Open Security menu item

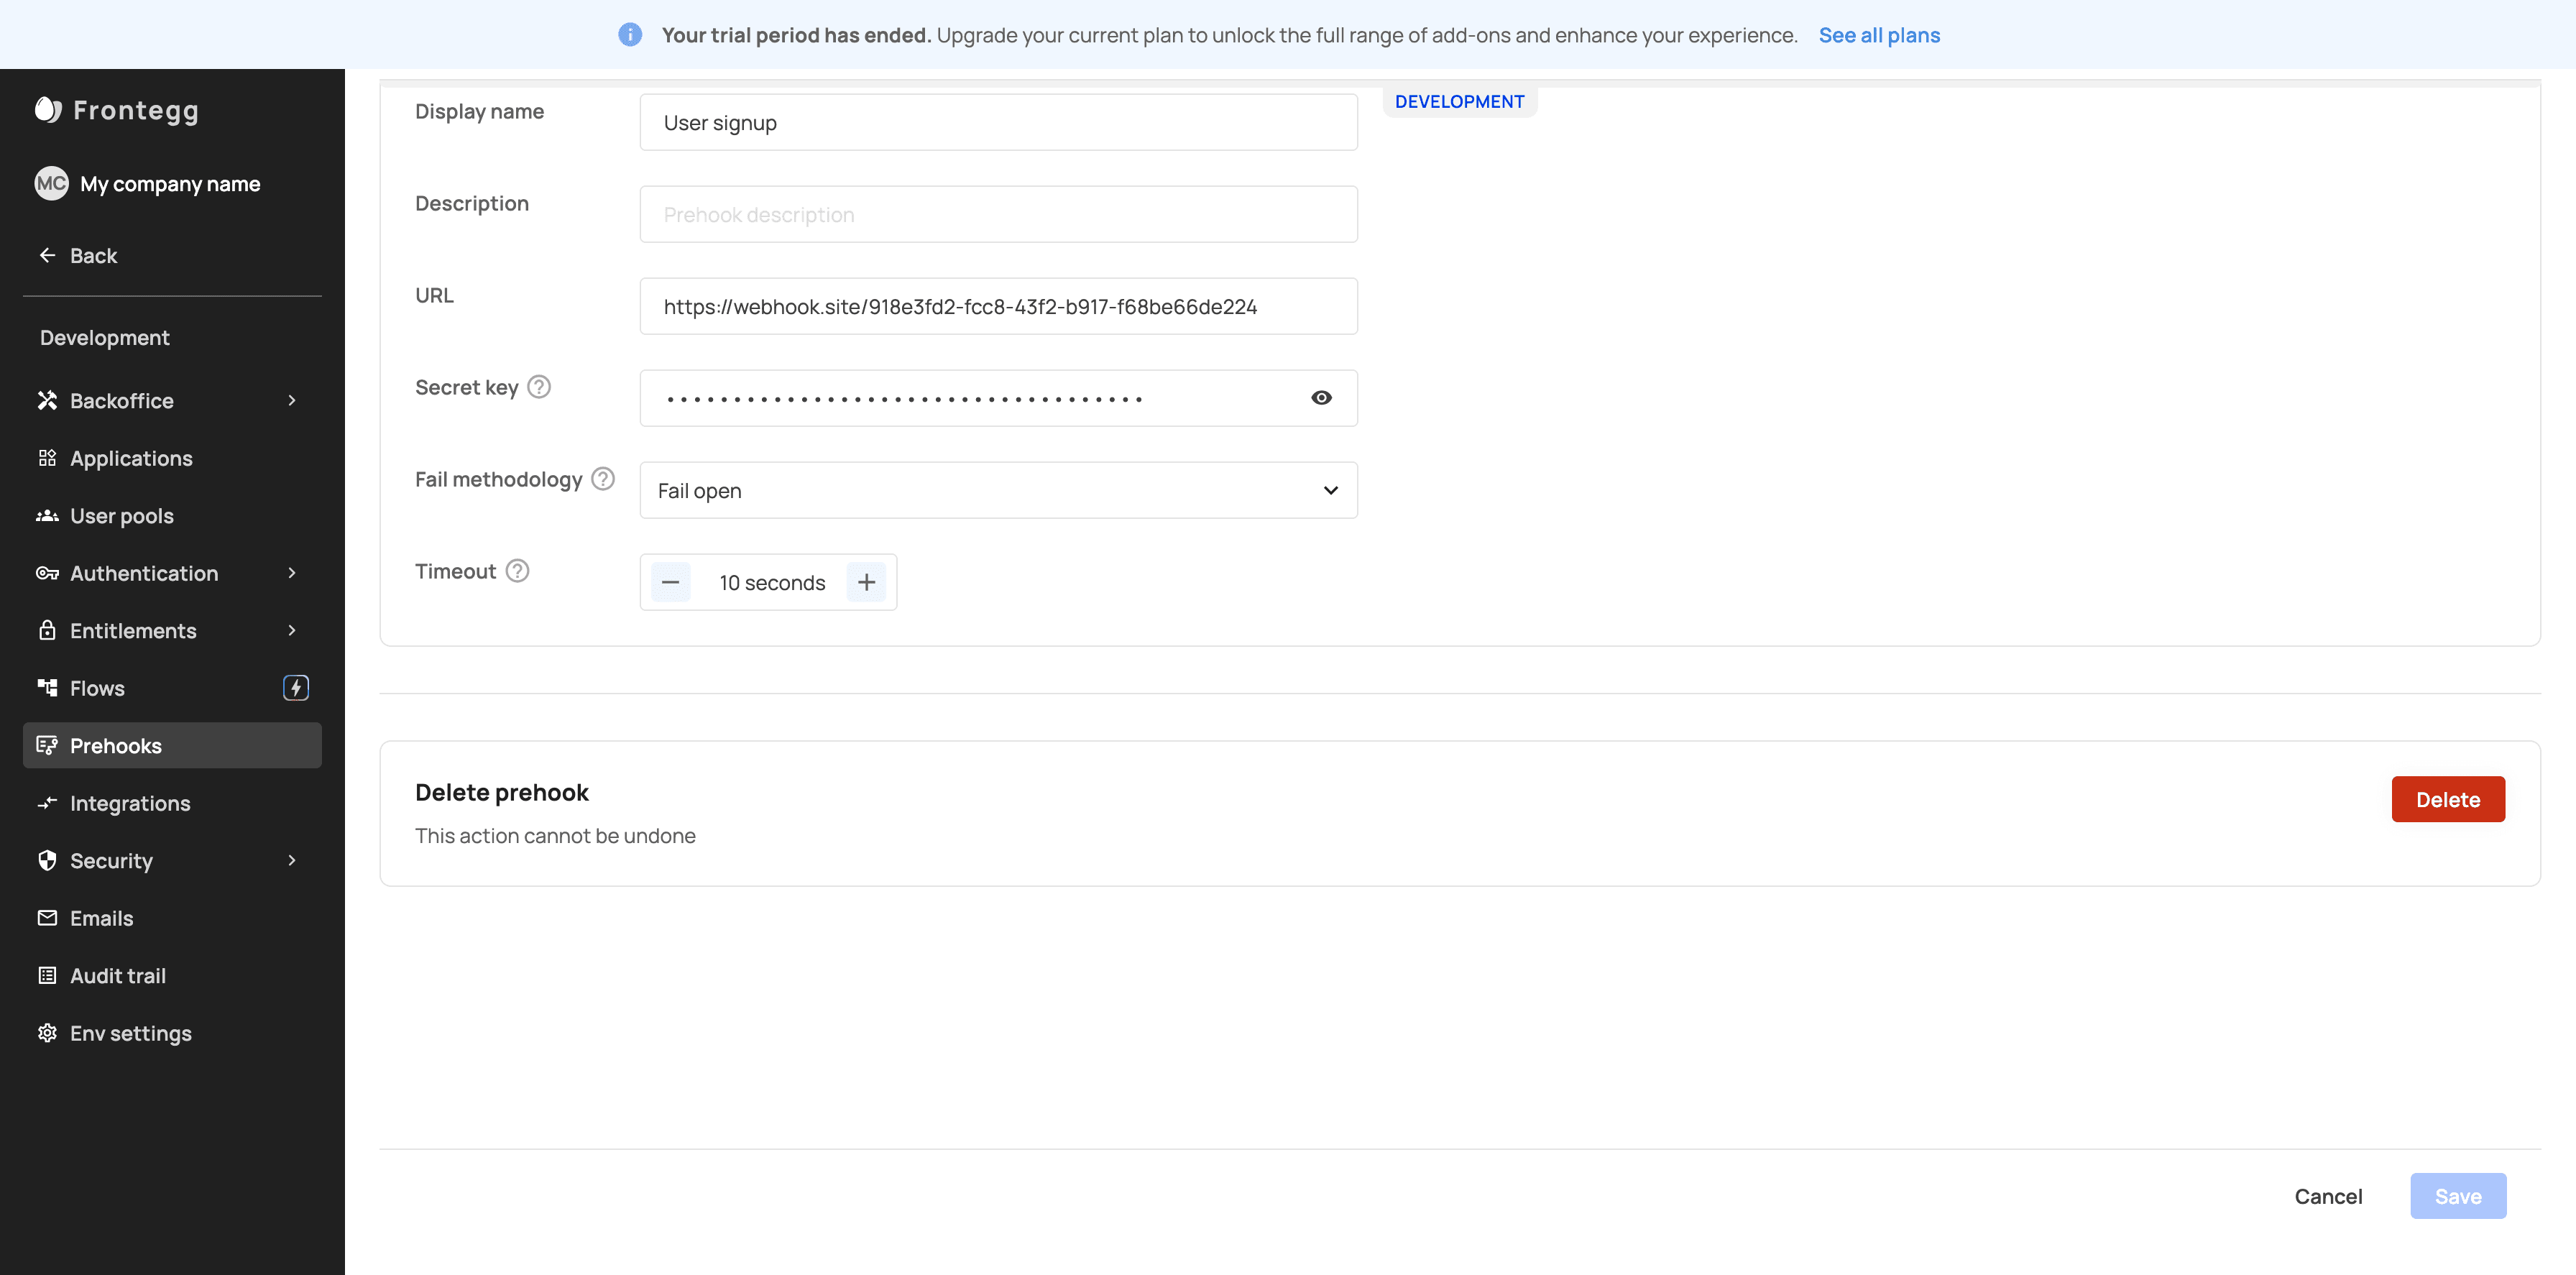click(172, 860)
